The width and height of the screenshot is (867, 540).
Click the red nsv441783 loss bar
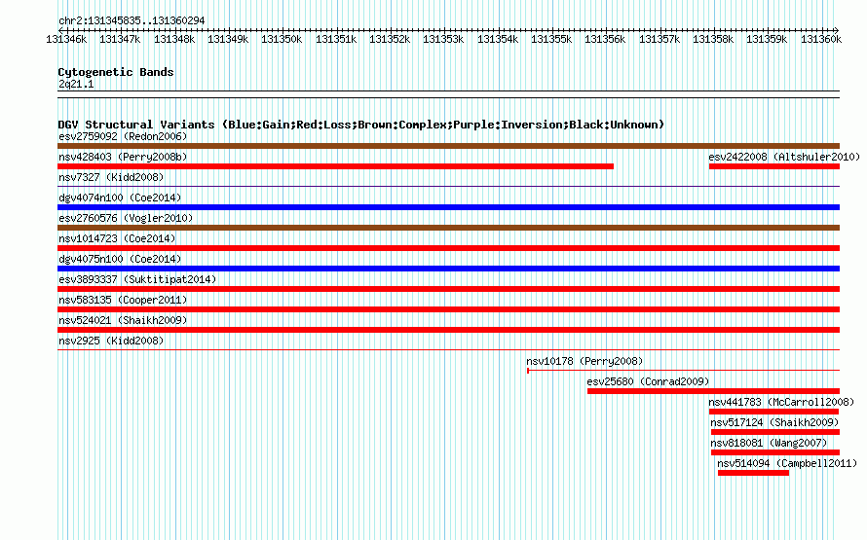(x=773, y=412)
